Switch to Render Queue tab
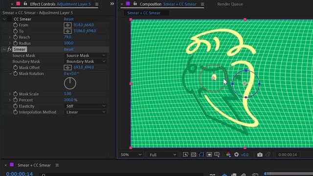Screen dimensions: 313x176 click(230, 4)
